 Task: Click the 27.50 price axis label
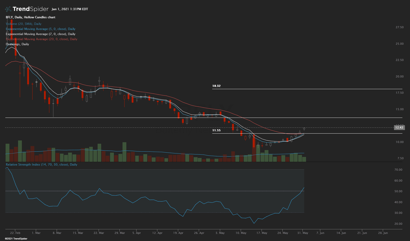click(x=399, y=27)
